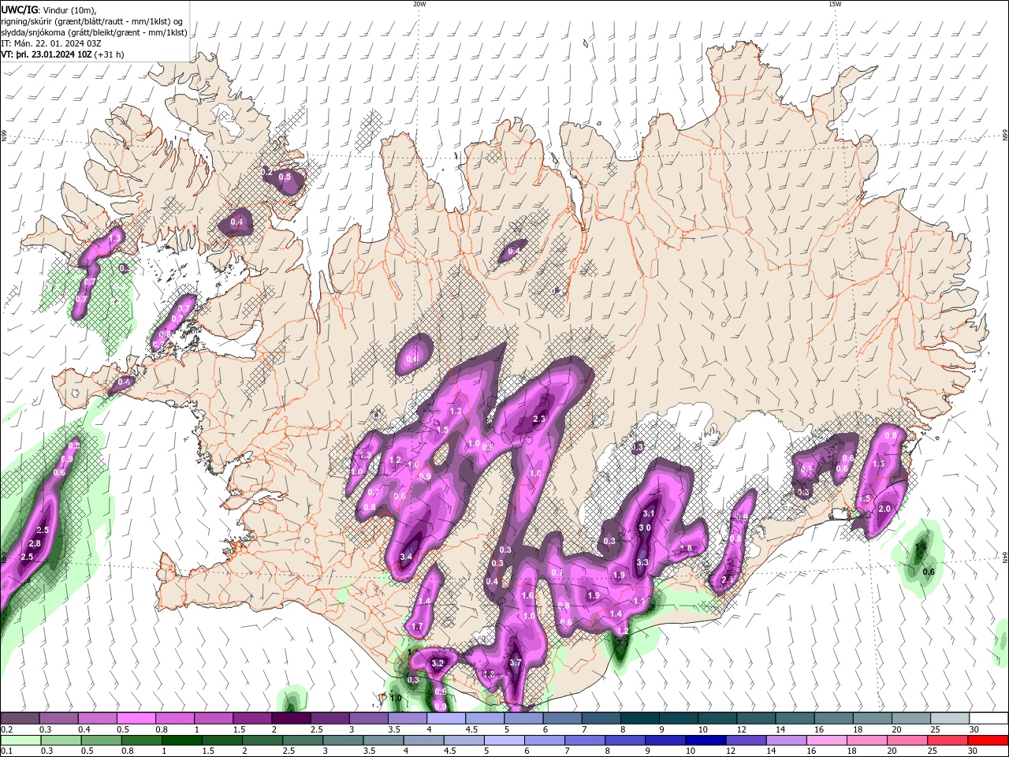The width and height of the screenshot is (1009, 757).
Task: Click the 3.1 precipitation value on the map
Action: coord(649,513)
